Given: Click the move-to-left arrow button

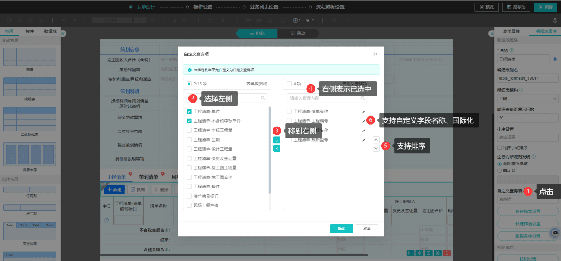Looking at the screenshot, I should (x=277, y=148).
